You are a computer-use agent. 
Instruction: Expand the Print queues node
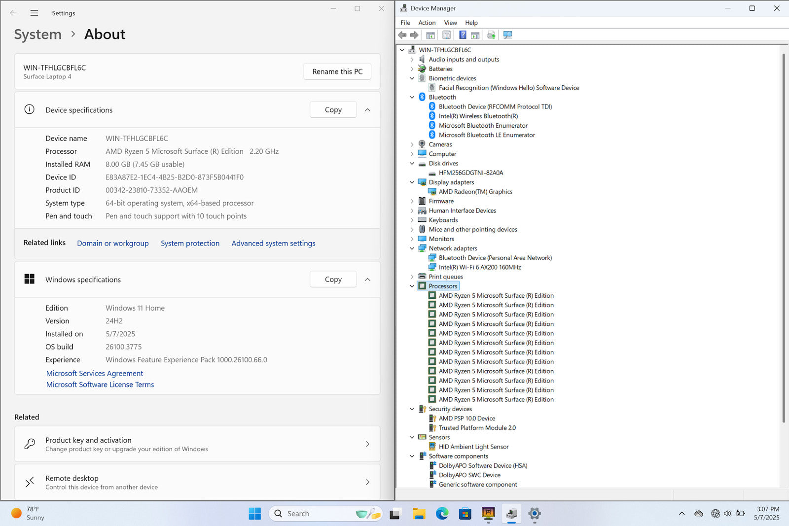pyautogui.click(x=412, y=277)
